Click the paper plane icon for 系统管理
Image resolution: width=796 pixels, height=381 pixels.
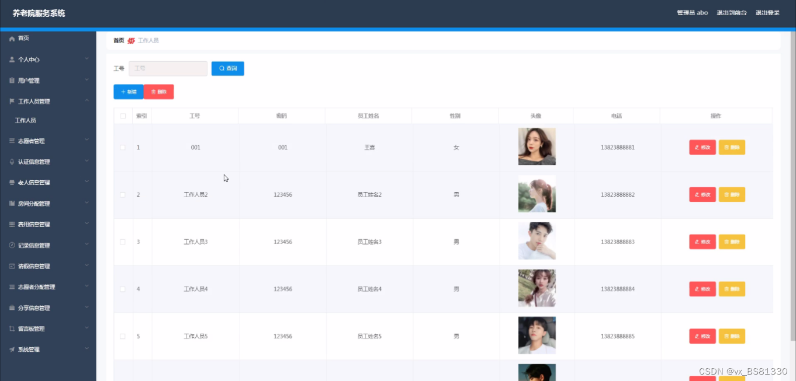(12, 349)
